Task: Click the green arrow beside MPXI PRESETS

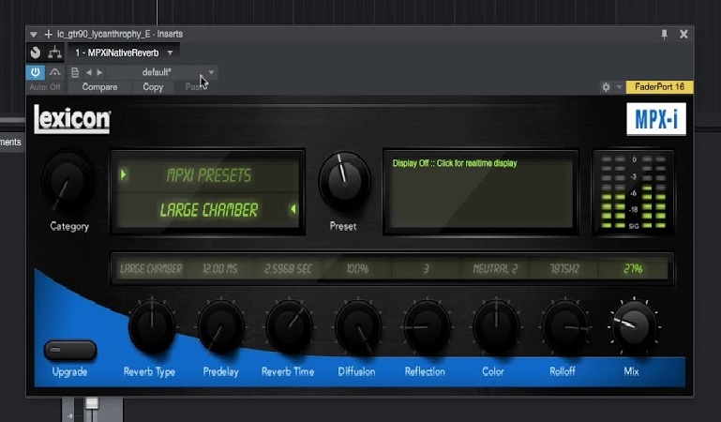Action: click(123, 174)
